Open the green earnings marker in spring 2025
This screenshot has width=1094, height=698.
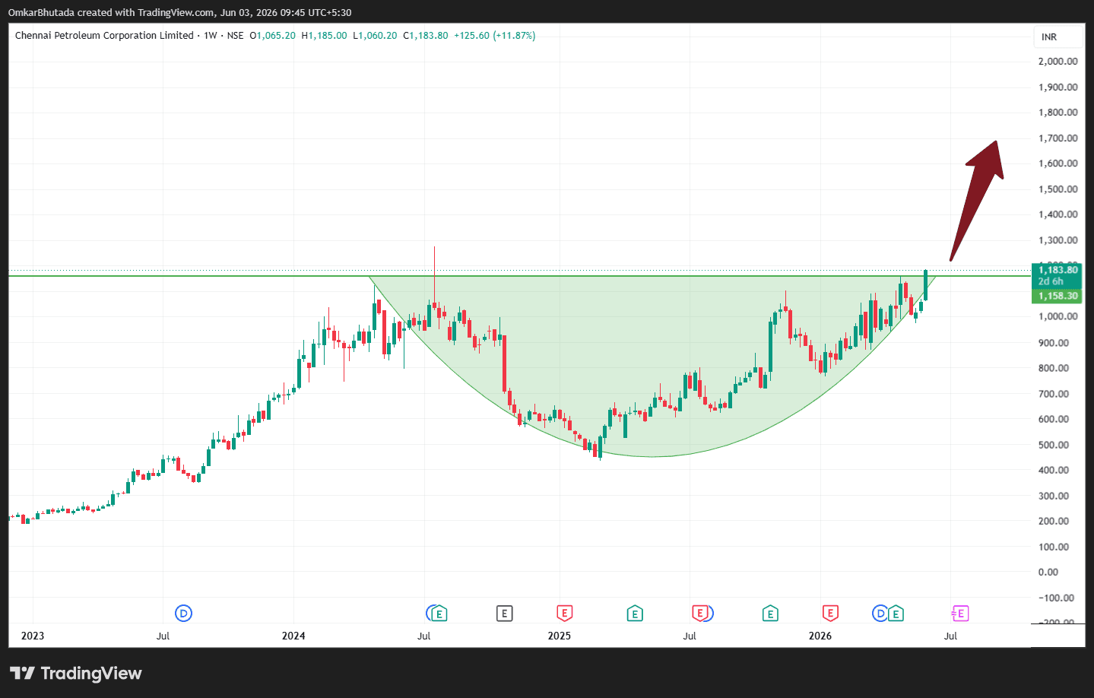(635, 614)
